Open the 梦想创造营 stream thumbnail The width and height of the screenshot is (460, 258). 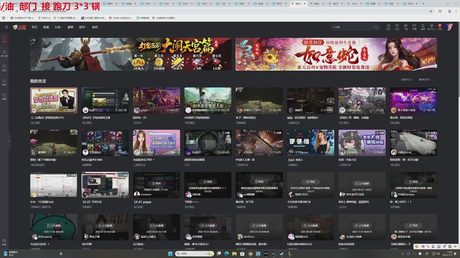(53, 100)
